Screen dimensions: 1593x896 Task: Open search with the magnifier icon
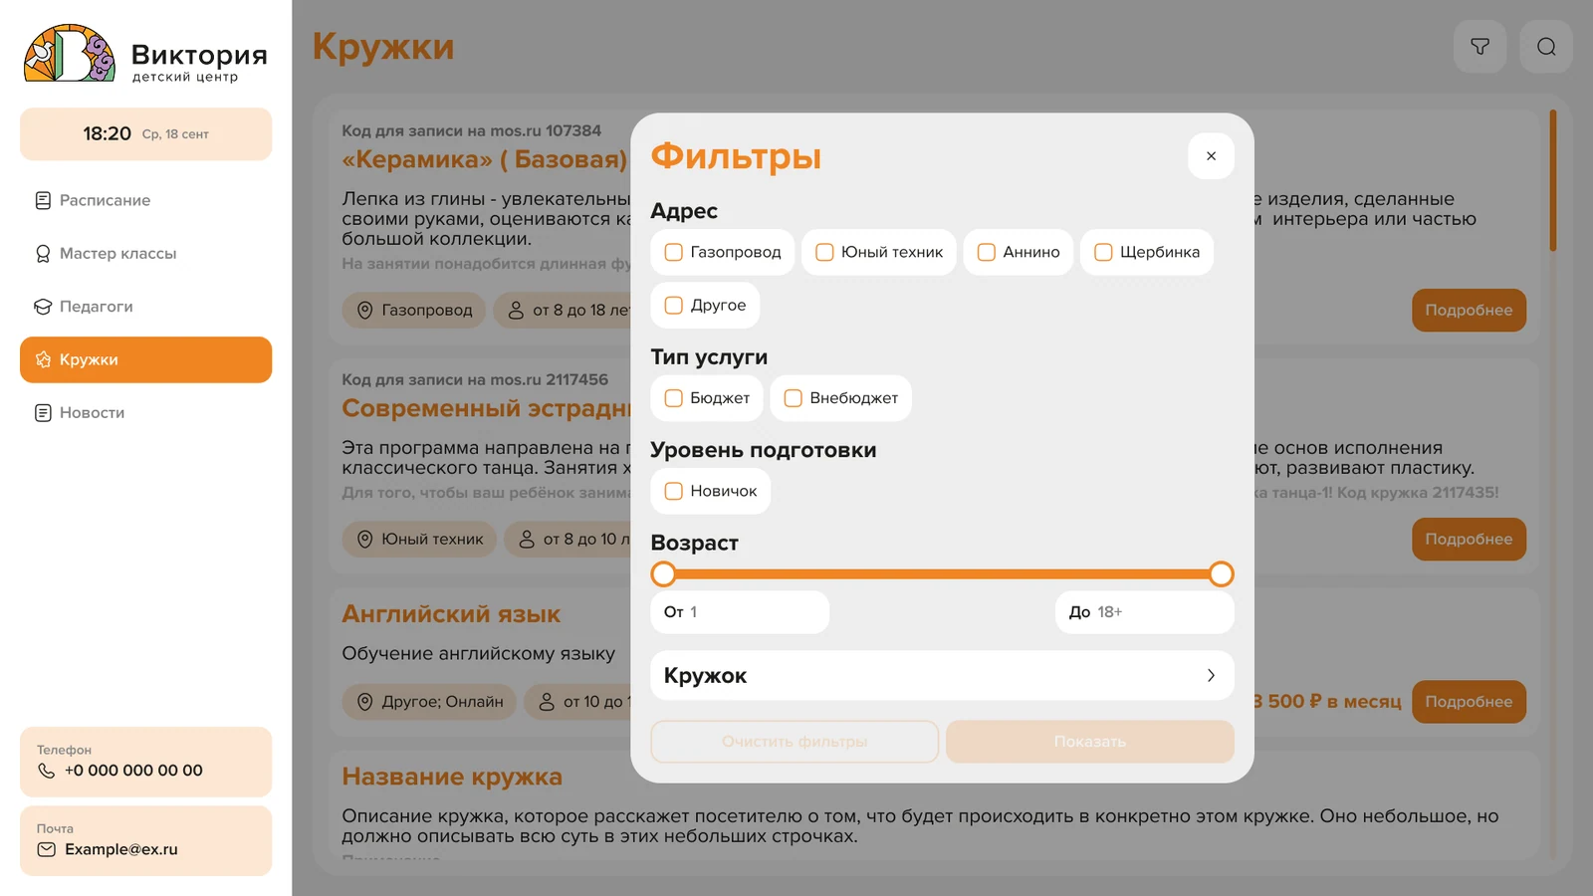click(x=1546, y=47)
